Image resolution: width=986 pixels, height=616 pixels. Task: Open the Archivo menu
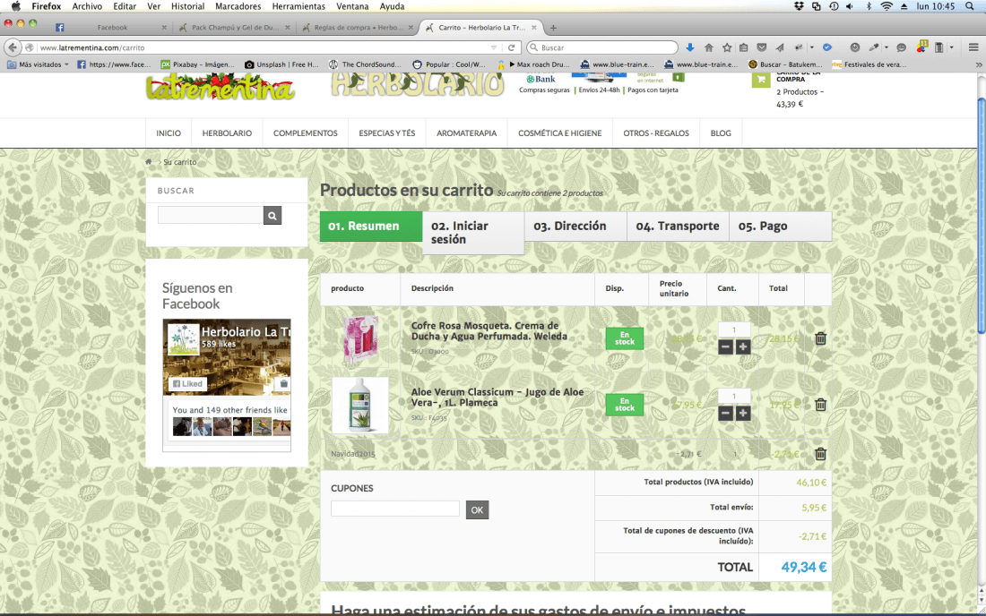click(x=87, y=6)
